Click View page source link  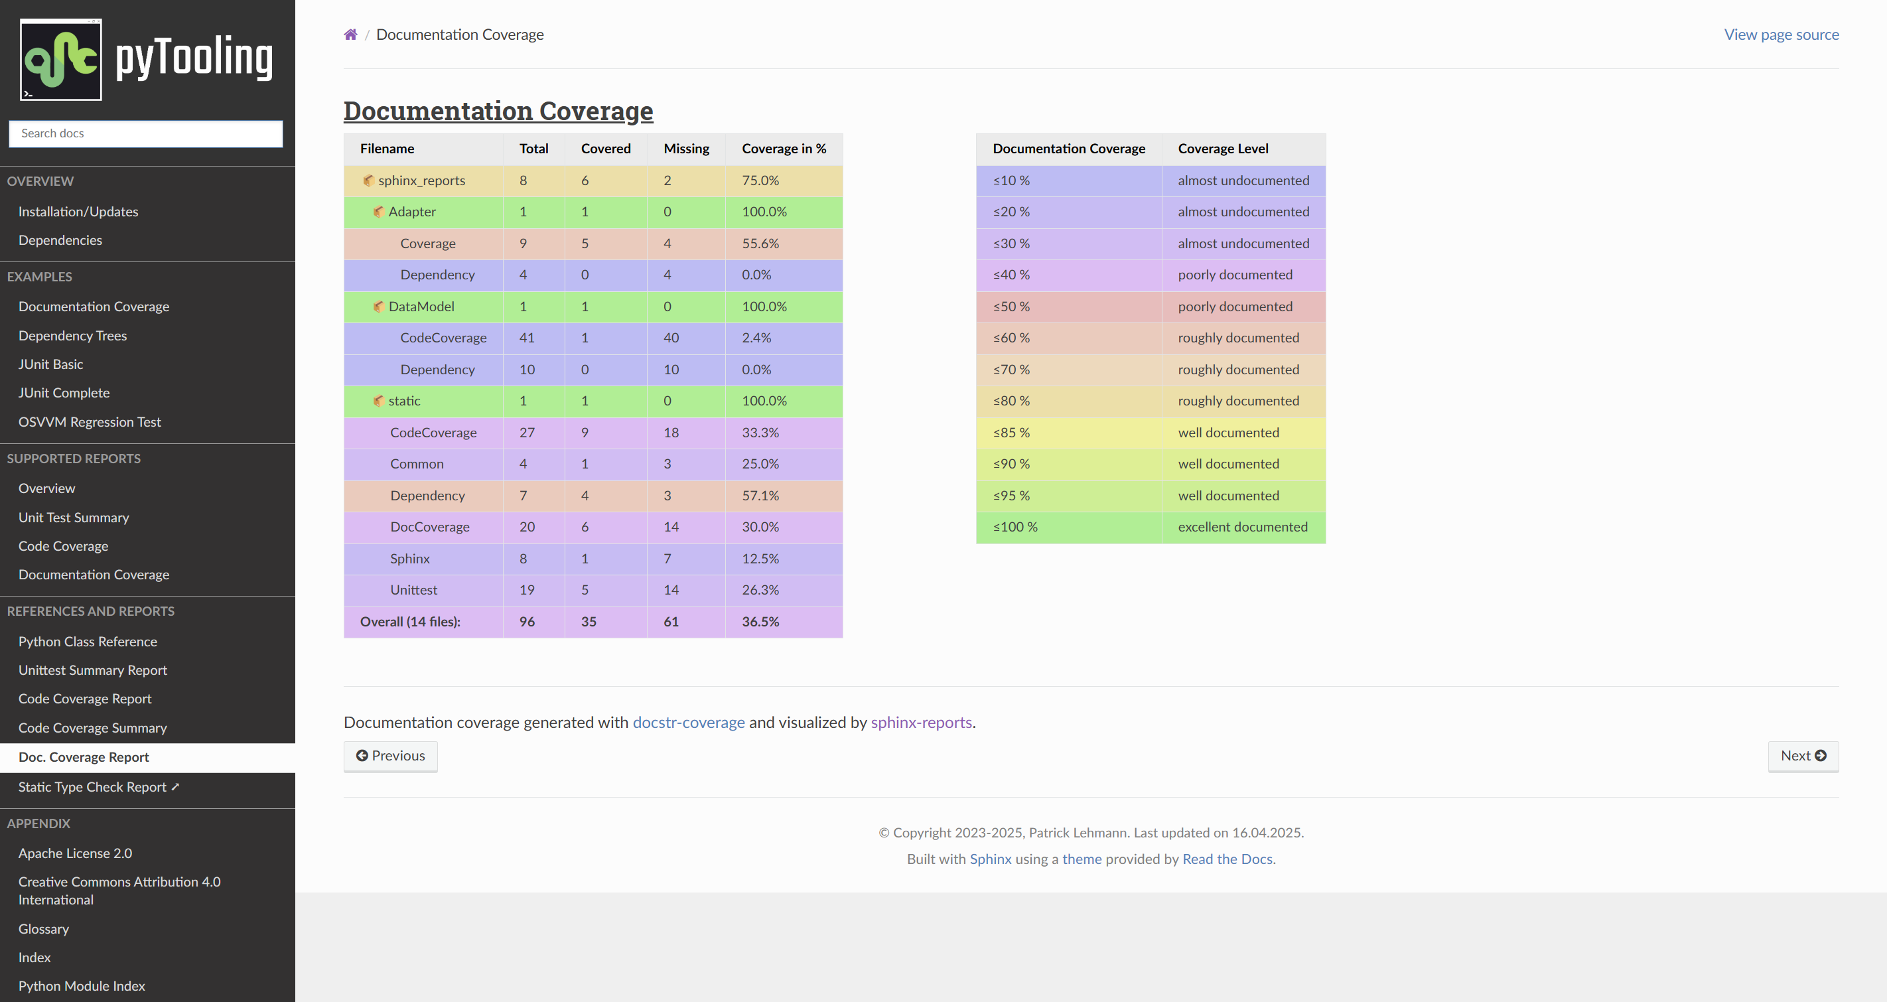1781,35
